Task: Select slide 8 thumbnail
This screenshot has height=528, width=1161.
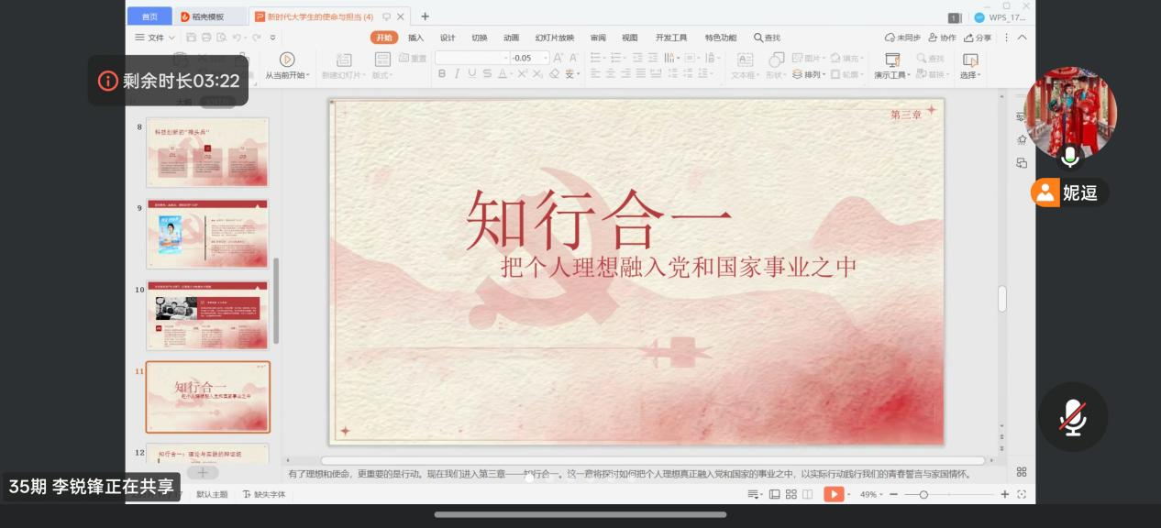Action: coord(207,152)
